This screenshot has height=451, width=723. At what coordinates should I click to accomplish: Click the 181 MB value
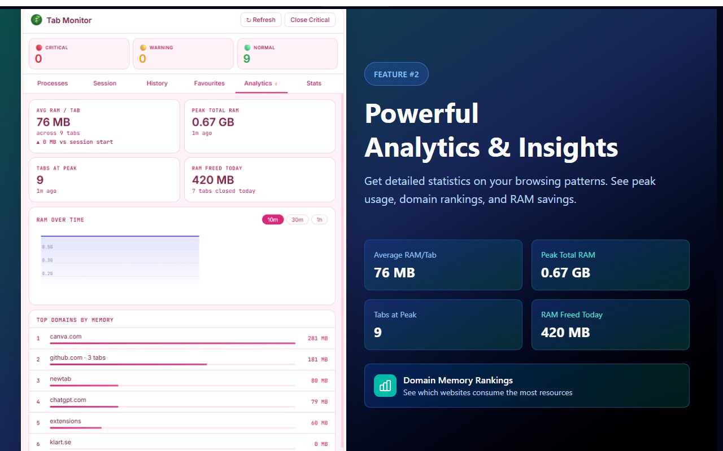pyautogui.click(x=317, y=360)
